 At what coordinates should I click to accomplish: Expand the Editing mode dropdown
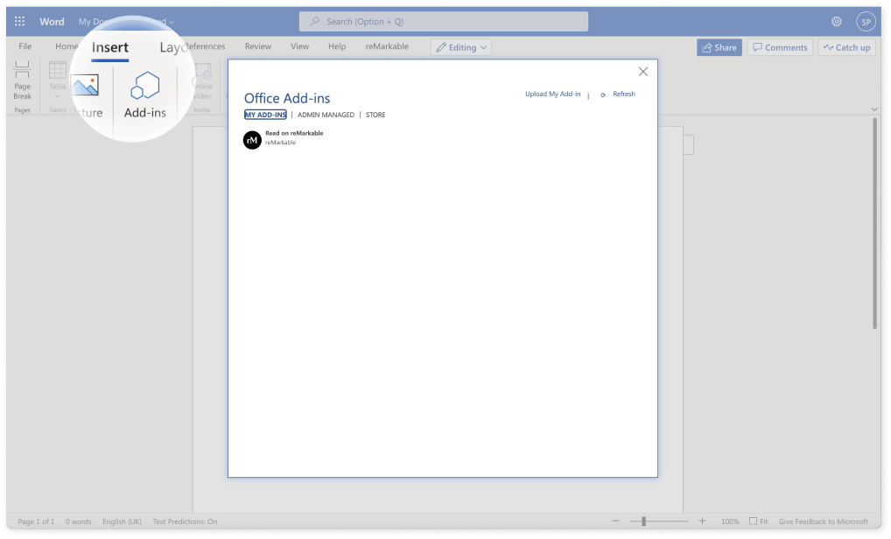pyautogui.click(x=461, y=47)
